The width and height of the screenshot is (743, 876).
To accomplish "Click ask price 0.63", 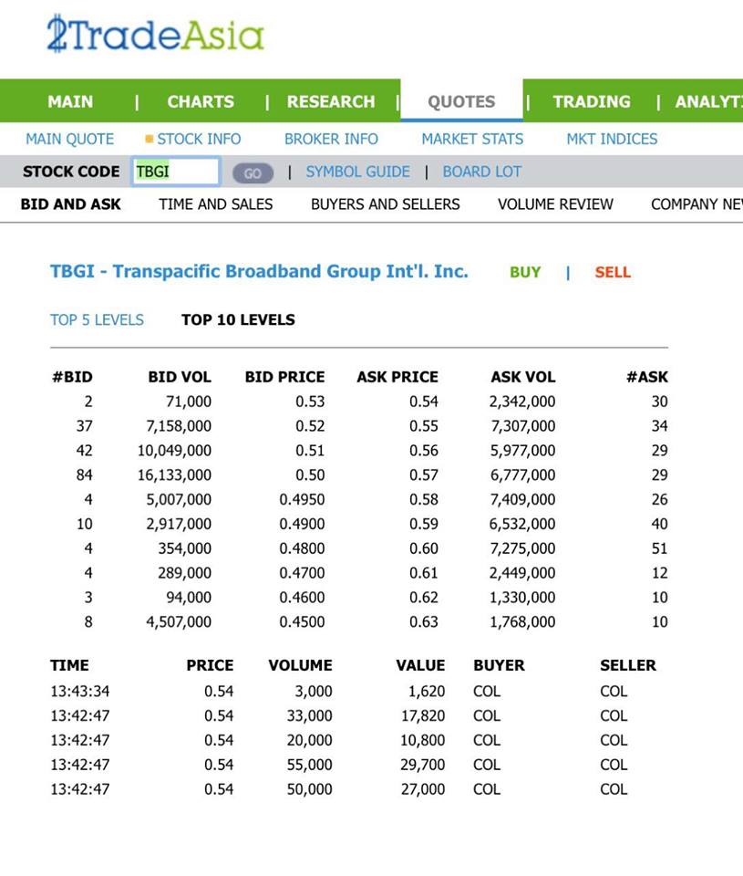I will 424,621.
